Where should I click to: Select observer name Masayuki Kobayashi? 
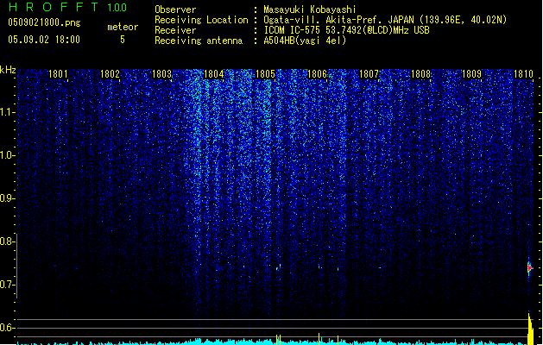[310, 9]
